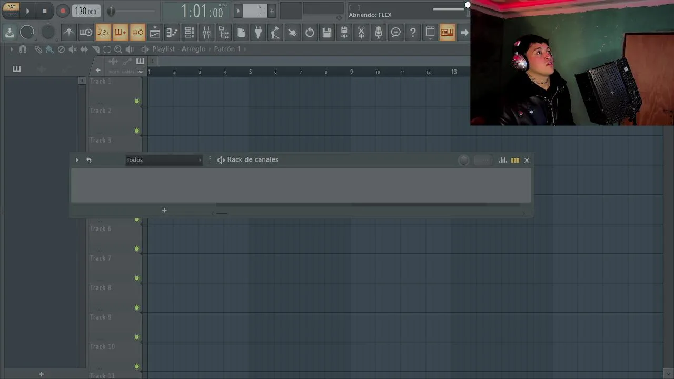Toggle loop recording button
The image size is (674, 379).
[137, 33]
